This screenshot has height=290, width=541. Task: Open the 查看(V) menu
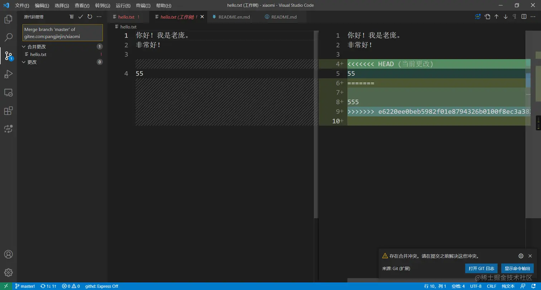coord(82,5)
